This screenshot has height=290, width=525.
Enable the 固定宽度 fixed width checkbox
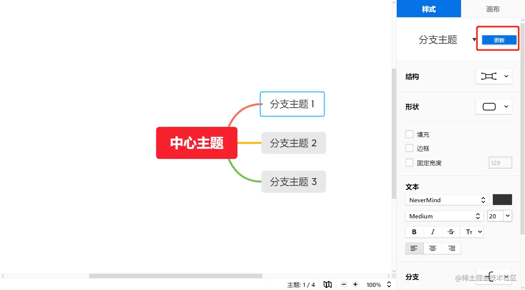[x=409, y=162]
